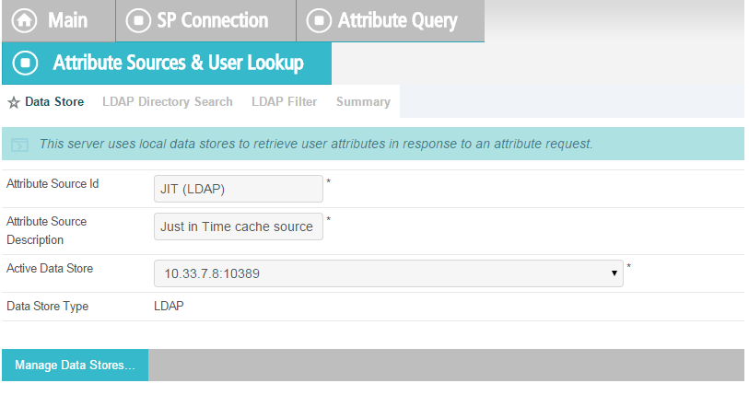Click the circle icon beside SP Connection
The image size is (749, 418).
click(x=138, y=20)
